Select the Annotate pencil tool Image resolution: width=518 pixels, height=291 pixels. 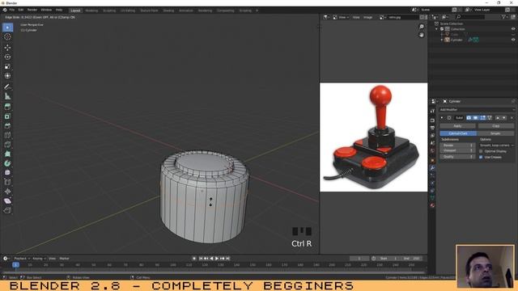coord(7,86)
